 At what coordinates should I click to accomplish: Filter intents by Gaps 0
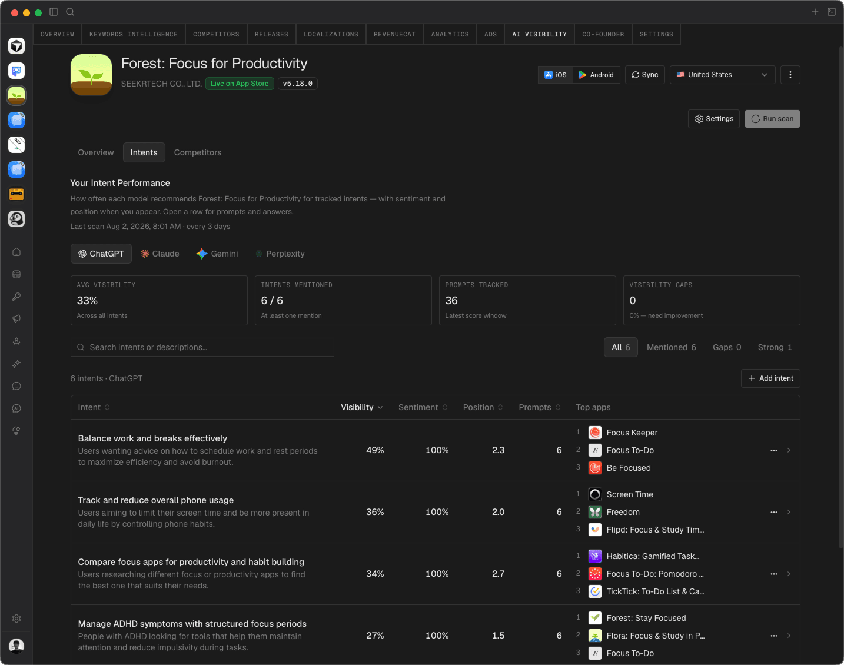pos(727,347)
